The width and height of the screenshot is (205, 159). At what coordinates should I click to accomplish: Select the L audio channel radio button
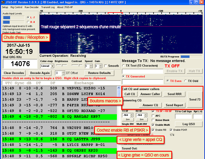(28, 17)
